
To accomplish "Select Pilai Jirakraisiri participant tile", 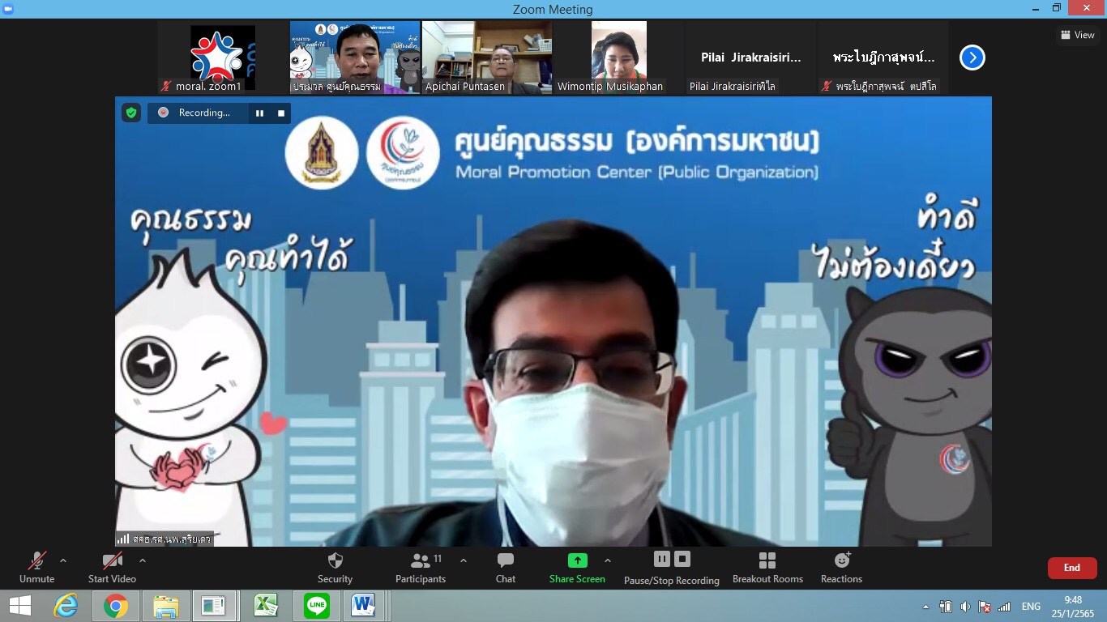I will (751, 58).
